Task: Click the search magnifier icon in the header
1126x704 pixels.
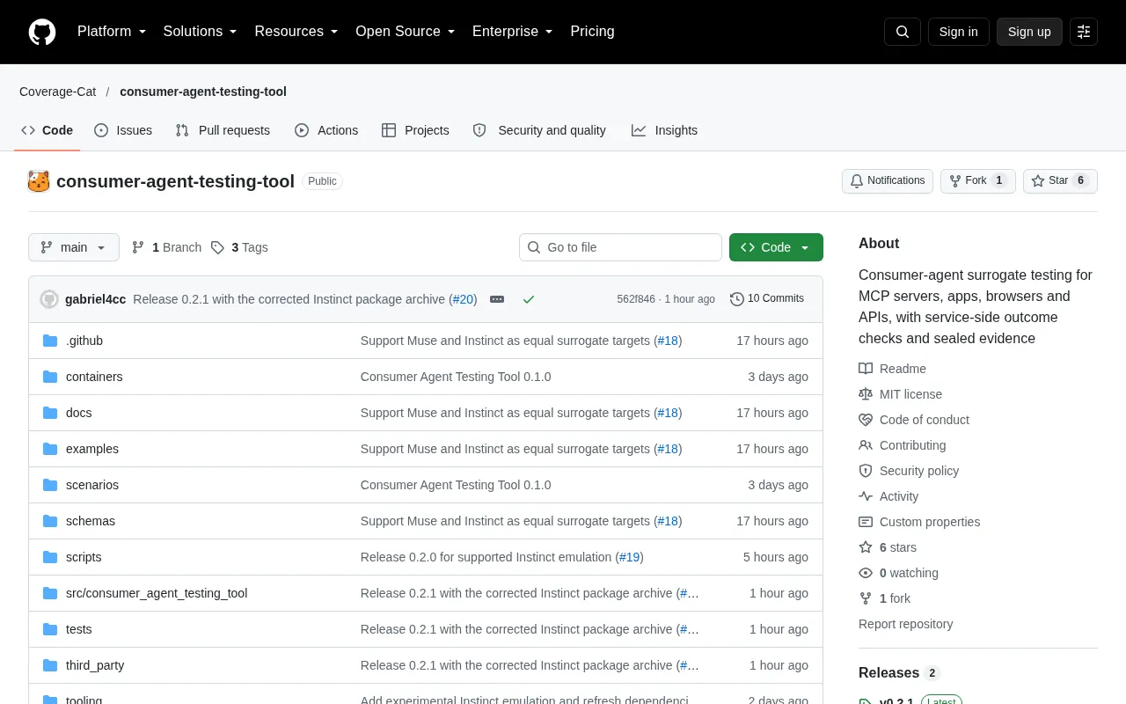Action: (x=903, y=32)
